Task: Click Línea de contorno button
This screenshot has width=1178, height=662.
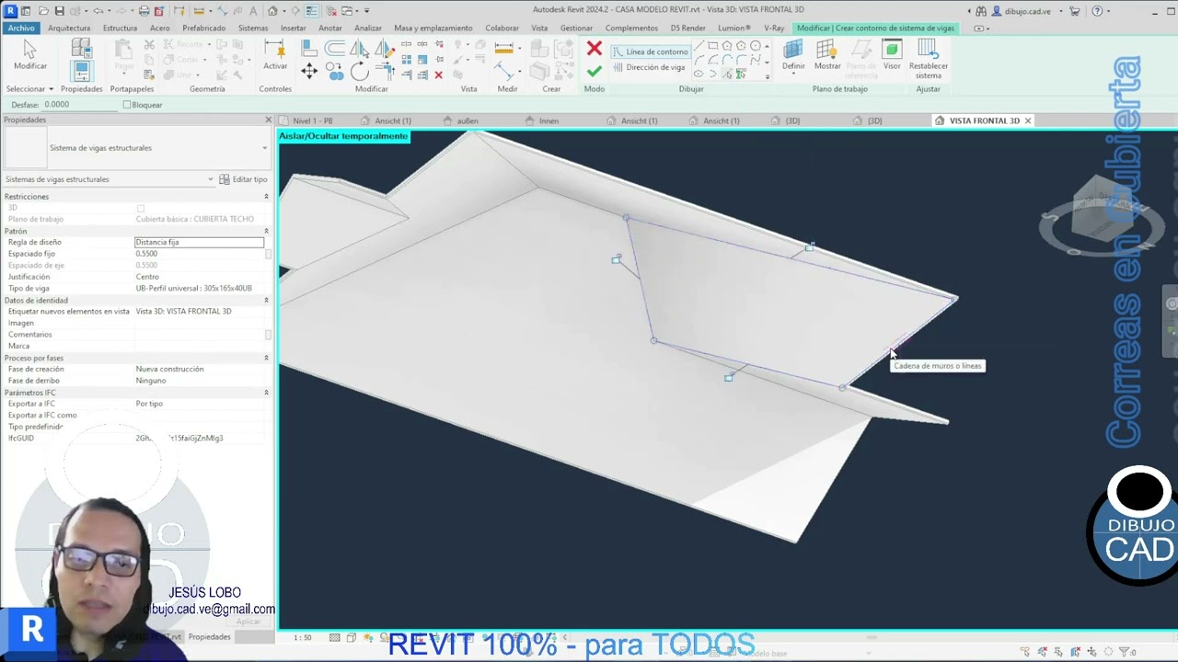Action: [x=651, y=51]
